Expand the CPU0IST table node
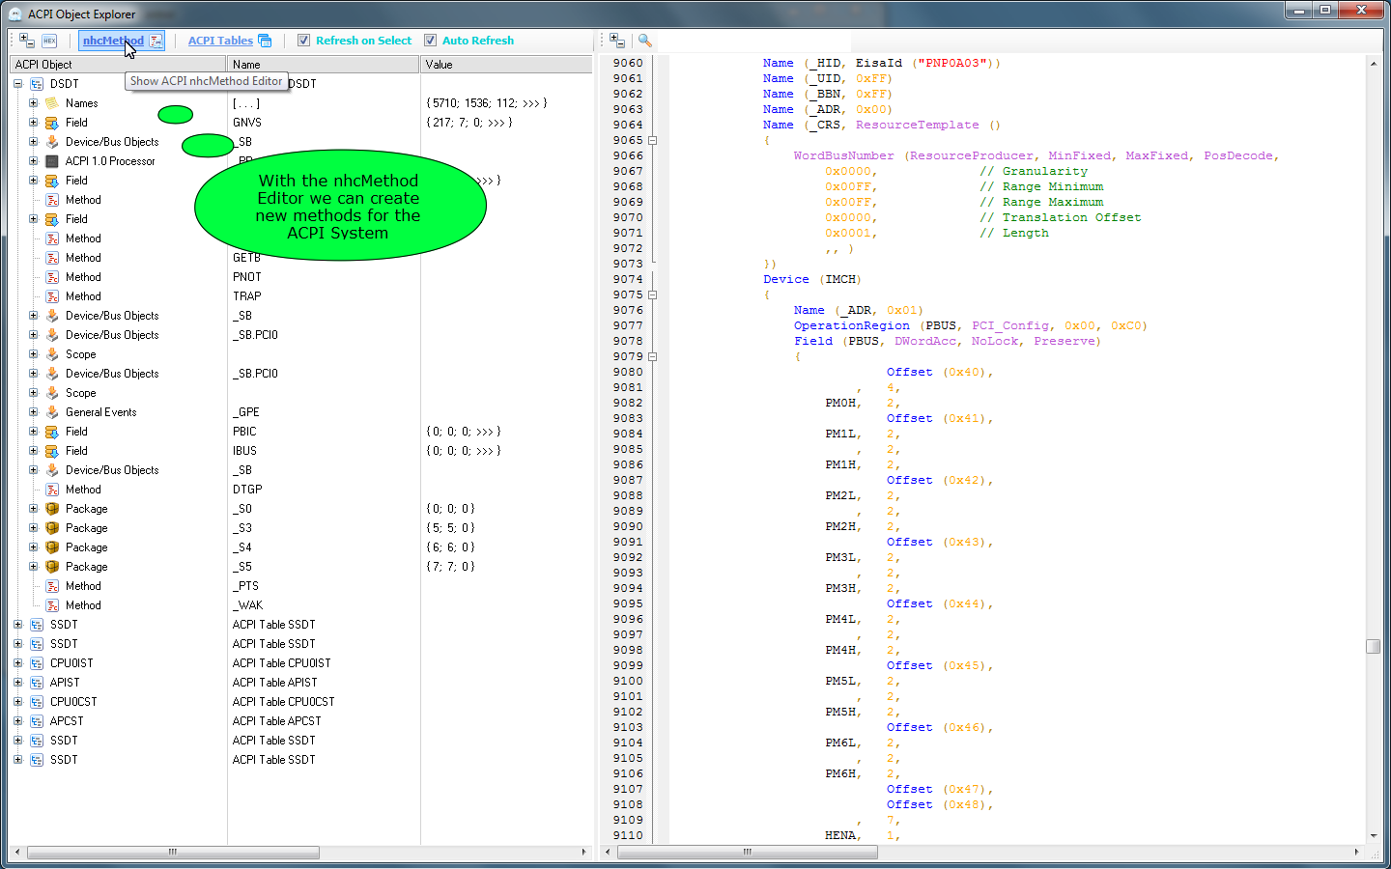This screenshot has width=1391, height=869. click(17, 663)
